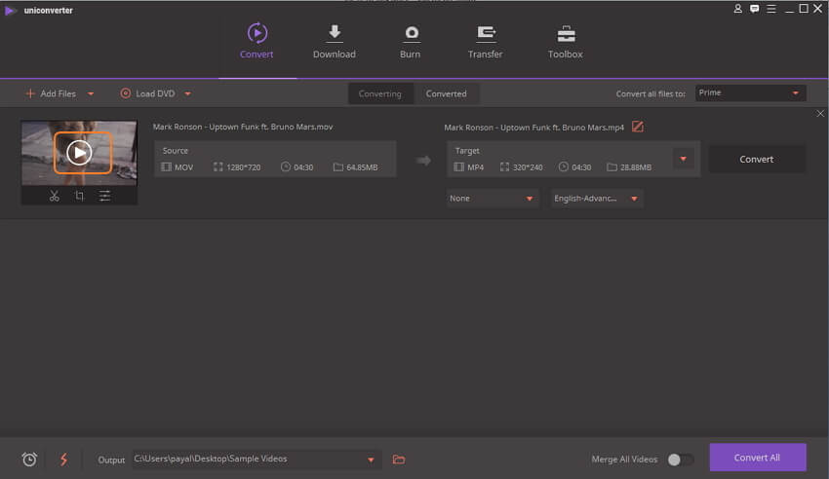The image size is (829, 479).
Task: Play the video thumbnail preview
Action: (80, 153)
